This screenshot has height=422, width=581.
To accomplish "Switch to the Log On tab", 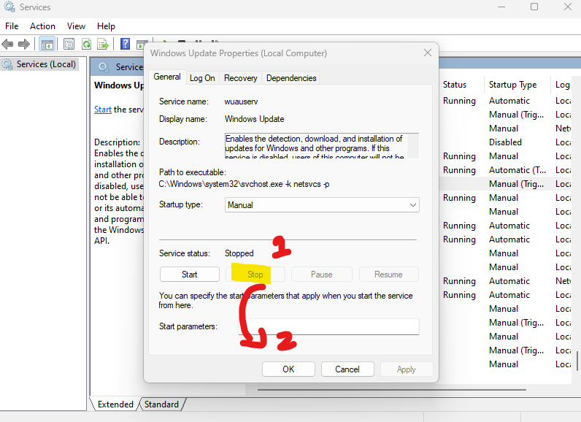I will (202, 78).
